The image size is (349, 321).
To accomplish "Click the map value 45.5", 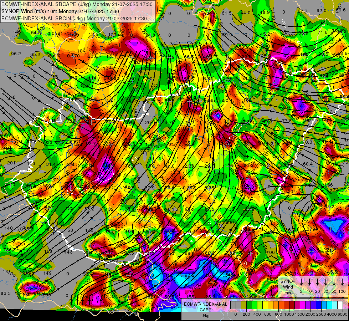I will point(332,272).
